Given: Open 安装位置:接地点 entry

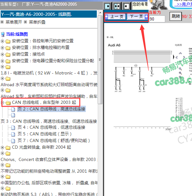Looking at the screenshot, I should point(28,54).
